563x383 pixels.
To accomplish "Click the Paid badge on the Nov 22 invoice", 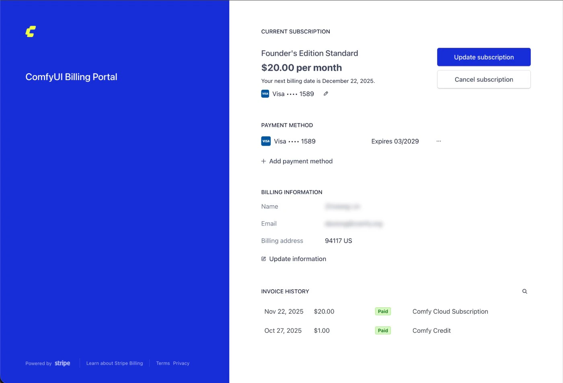I will (382, 311).
